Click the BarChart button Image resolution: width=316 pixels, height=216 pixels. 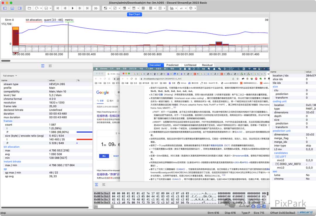[134, 14]
